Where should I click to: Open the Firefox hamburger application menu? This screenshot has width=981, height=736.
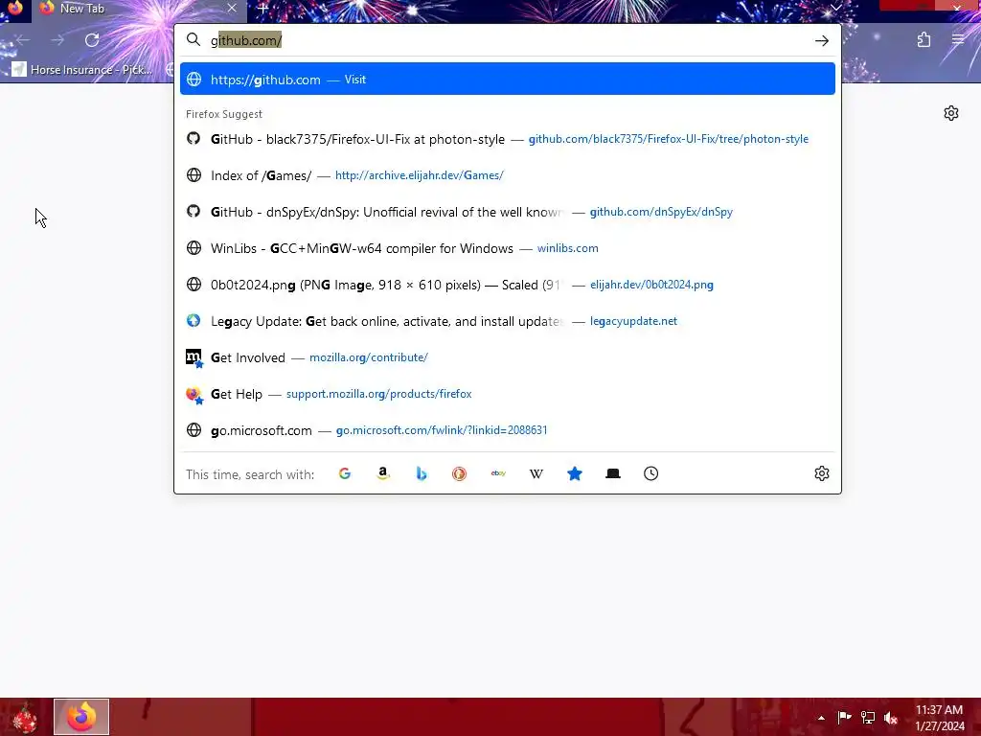958,40
